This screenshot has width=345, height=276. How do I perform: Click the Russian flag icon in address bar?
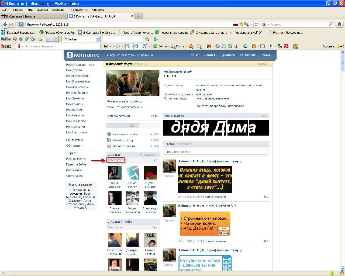[x=236, y=24]
